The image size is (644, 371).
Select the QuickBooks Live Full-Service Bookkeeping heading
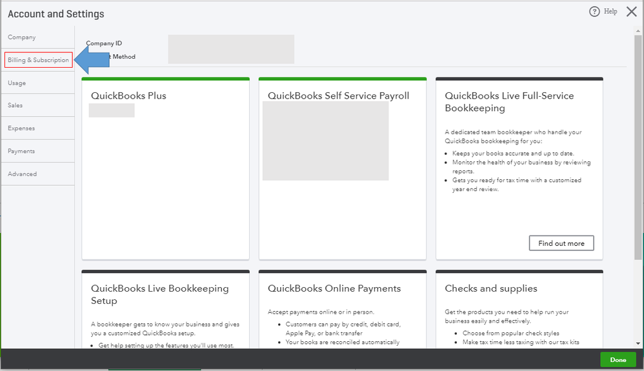point(509,102)
